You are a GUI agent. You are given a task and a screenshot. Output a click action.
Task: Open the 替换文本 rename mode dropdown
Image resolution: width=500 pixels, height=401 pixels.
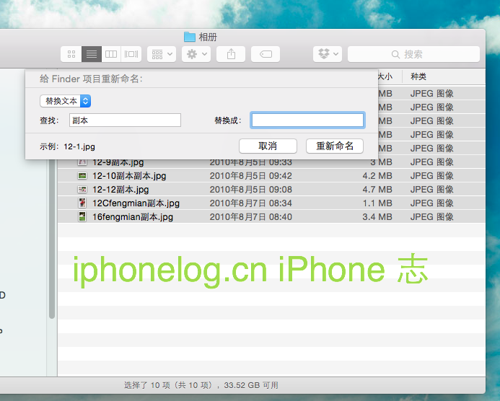(66, 101)
